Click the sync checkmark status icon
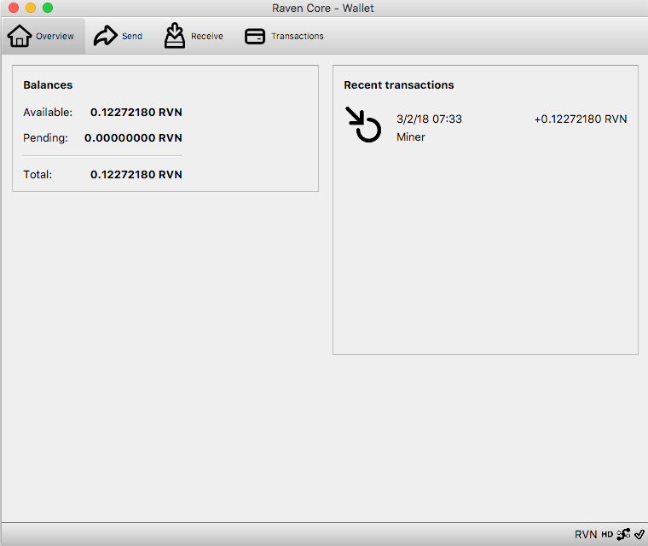The height and width of the screenshot is (546, 648). 639,534
